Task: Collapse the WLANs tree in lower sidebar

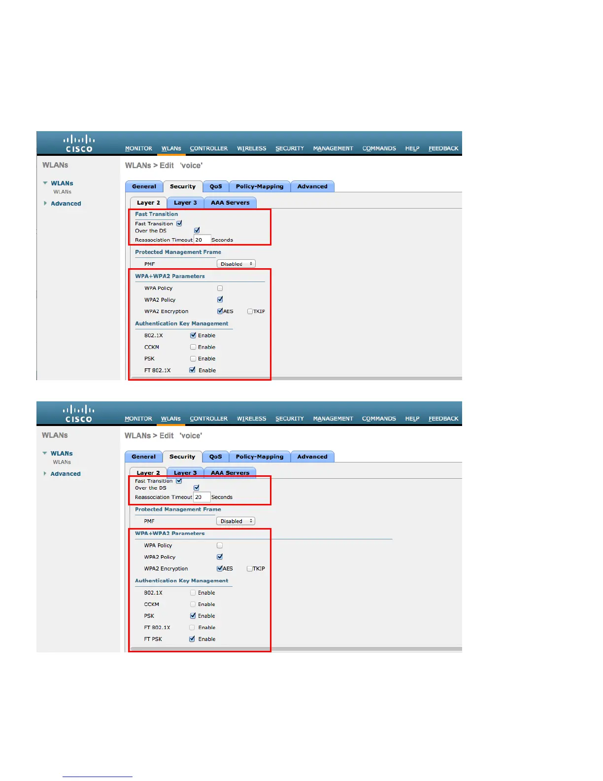Action: [45, 453]
